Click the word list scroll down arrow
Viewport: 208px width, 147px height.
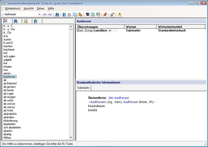click(x=71, y=137)
